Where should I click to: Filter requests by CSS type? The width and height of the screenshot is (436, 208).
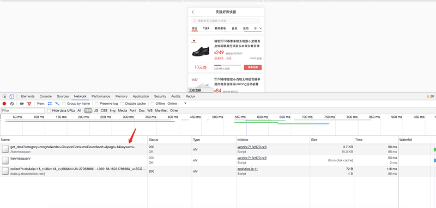point(104,110)
